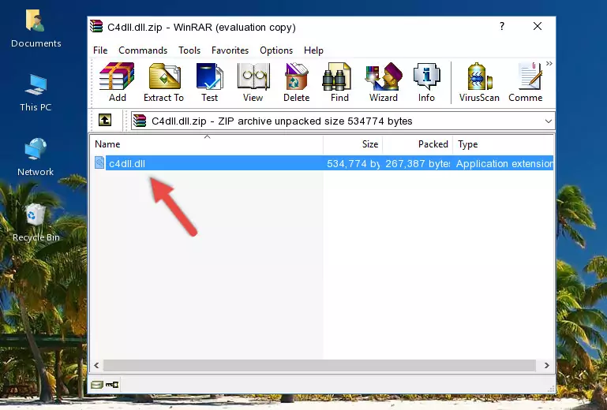607x410 pixels.
Task: Launch the Wizard tool
Action: tap(384, 82)
